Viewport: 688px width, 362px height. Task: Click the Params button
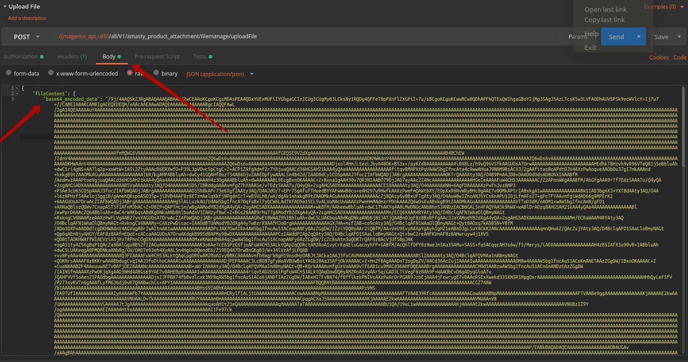pyautogui.click(x=578, y=36)
